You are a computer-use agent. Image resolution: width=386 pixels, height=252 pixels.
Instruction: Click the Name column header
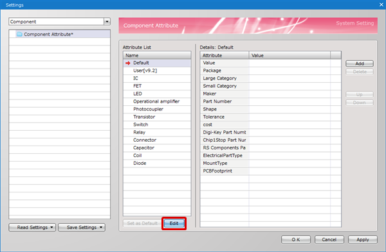(157, 55)
